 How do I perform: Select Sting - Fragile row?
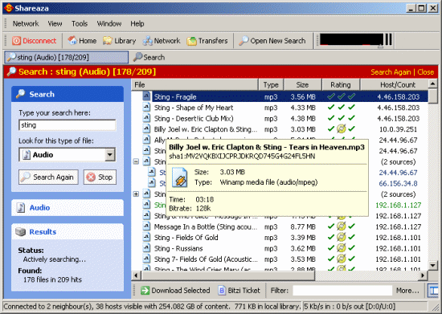tap(280, 97)
